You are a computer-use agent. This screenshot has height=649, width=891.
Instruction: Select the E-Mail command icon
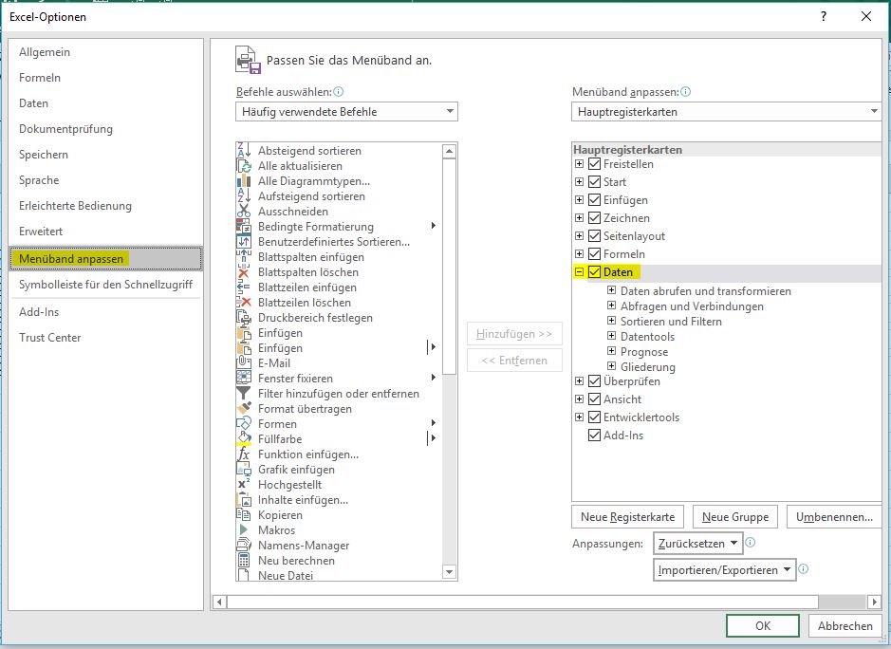coord(243,363)
